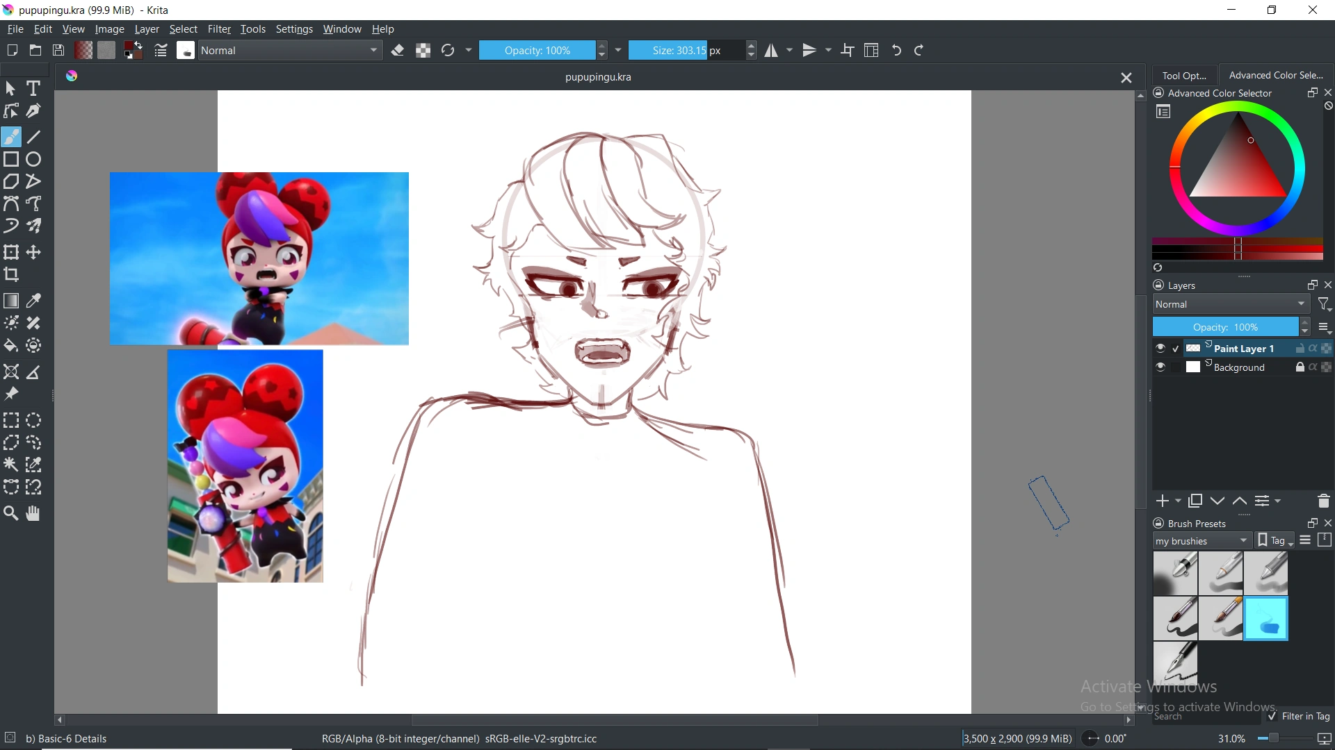Uncheck the Filter in Tag checkbox
The image size is (1335, 750).
[1271, 716]
